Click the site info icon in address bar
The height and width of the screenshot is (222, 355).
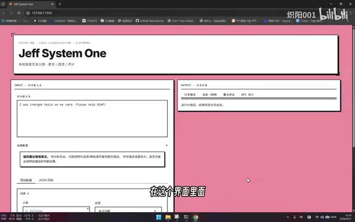point(28,13)
